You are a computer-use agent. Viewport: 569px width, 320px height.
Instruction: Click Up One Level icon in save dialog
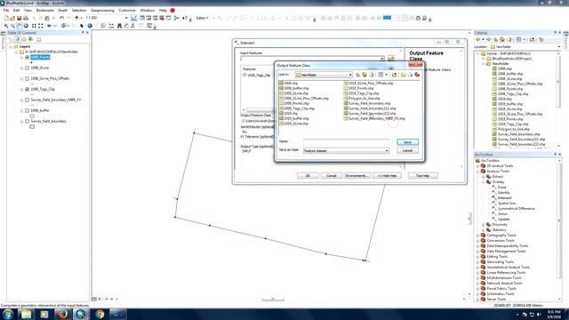(357, 75)
